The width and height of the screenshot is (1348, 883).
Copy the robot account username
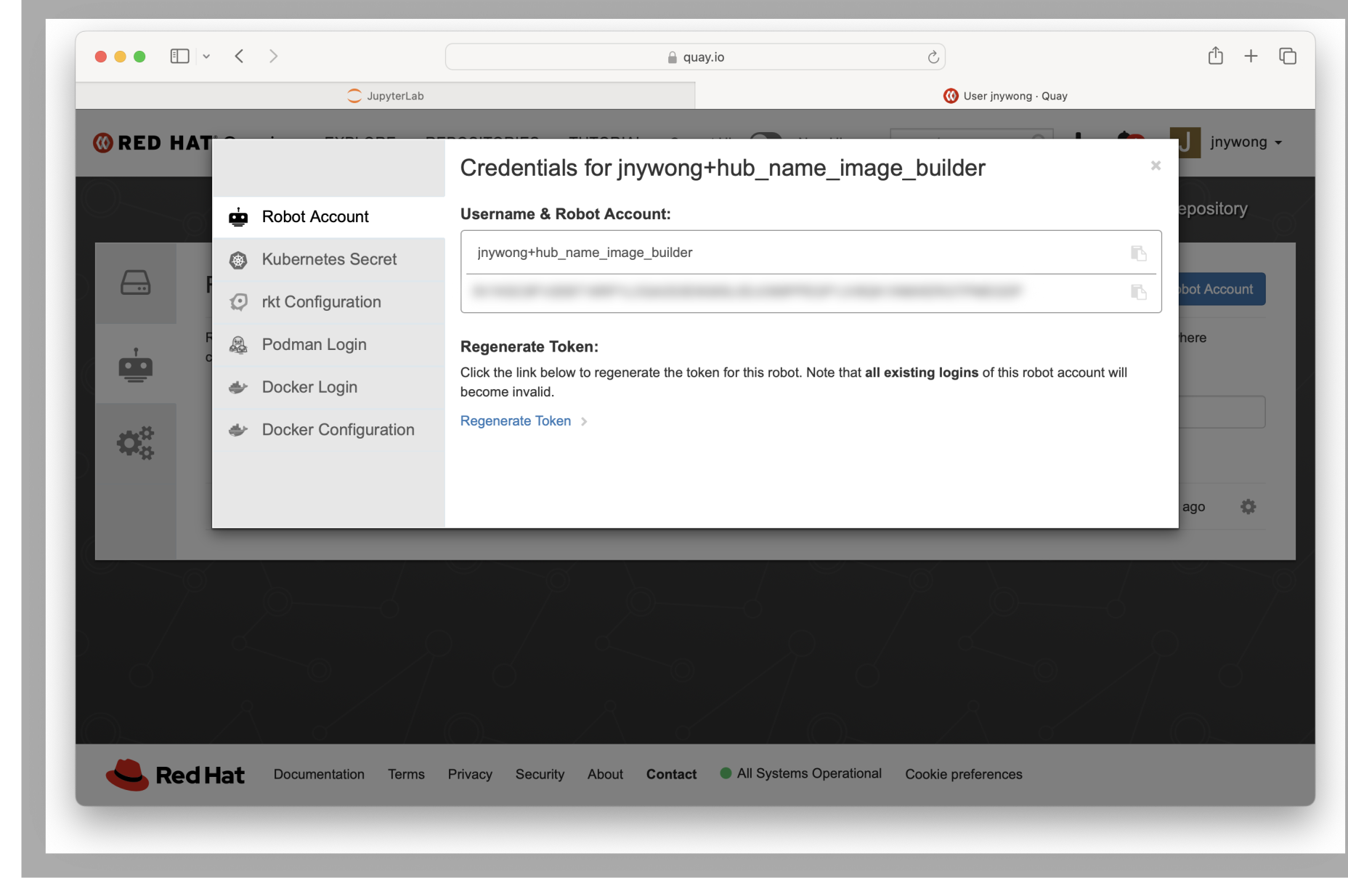[1138, 253]
